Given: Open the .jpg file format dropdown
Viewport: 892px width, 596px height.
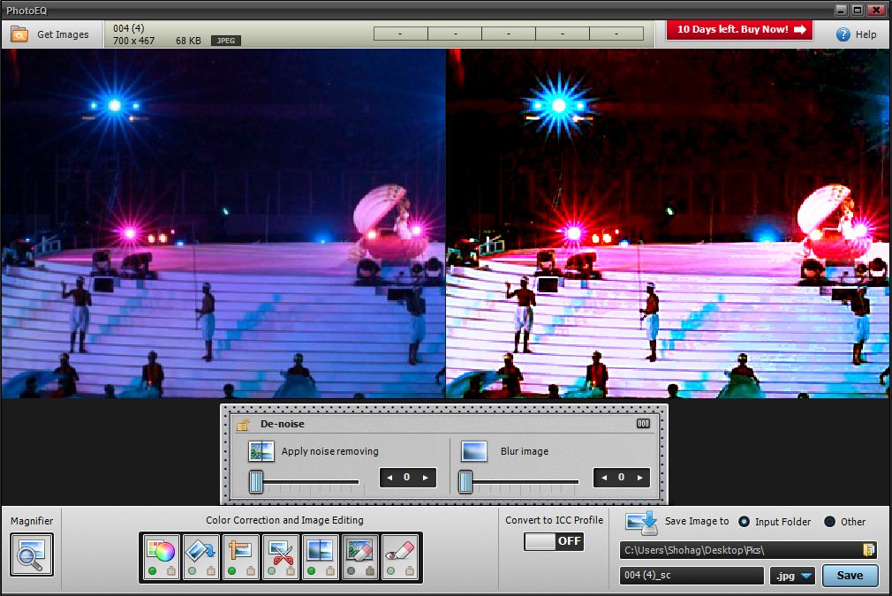Looking at the screenshot, I should 794,576.
